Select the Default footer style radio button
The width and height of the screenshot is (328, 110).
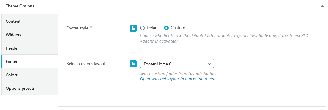click(x=142, y=28)
